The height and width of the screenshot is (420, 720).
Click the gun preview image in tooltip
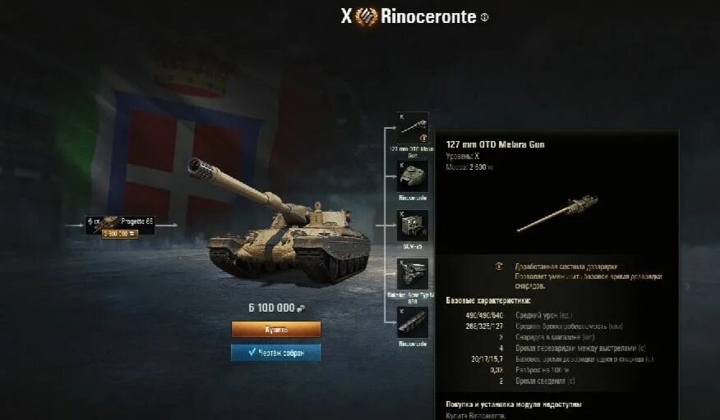557,213
